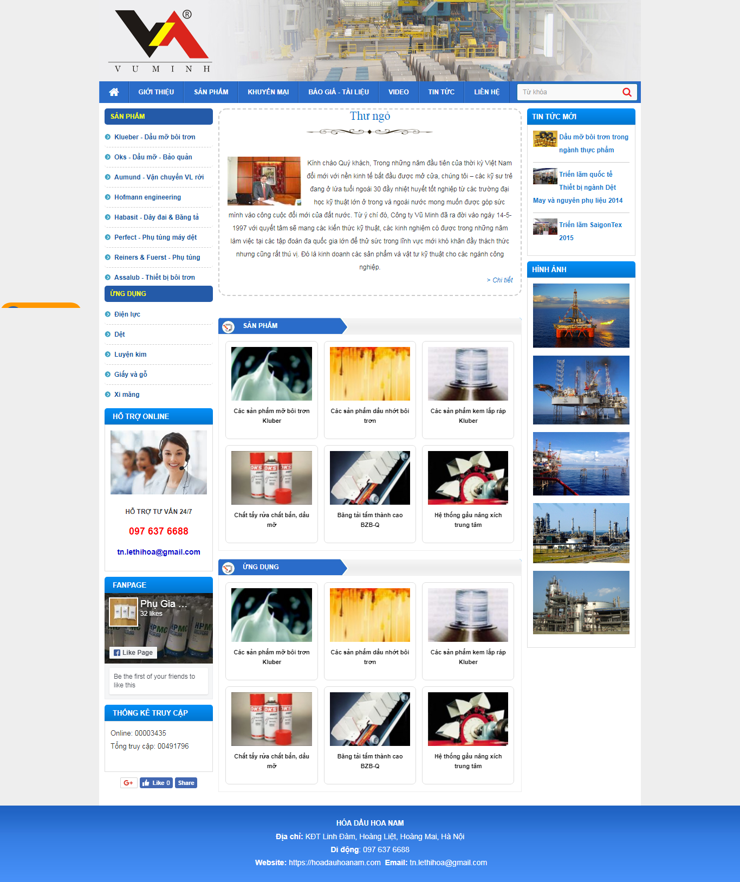Click Hệ thống gầu nâng image in Ứng Dụng section
Screen dimensions: 740x882
pos(468,719)
